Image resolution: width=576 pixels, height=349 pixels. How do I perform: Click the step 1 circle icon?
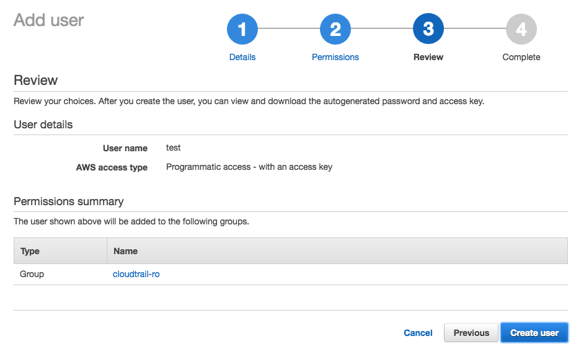click(x=242, y=29)
